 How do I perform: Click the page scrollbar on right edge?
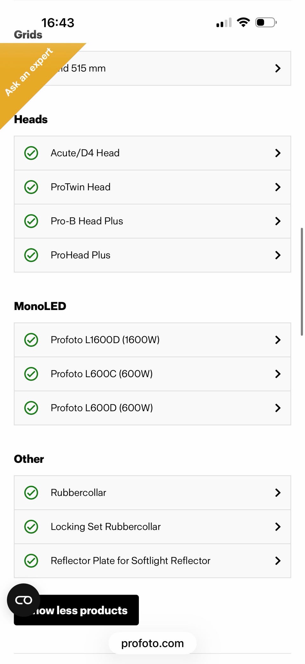[x=302, y=282]
